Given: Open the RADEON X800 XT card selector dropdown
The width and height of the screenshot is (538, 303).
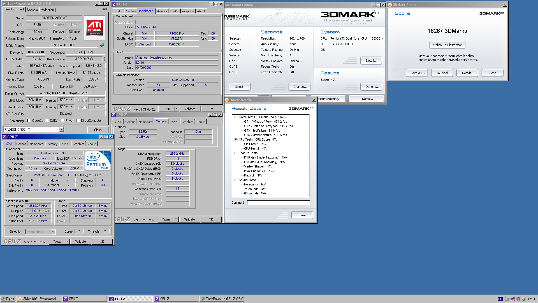Looking at the screenshot, I should pyautogui.click(x=61, y=129).
